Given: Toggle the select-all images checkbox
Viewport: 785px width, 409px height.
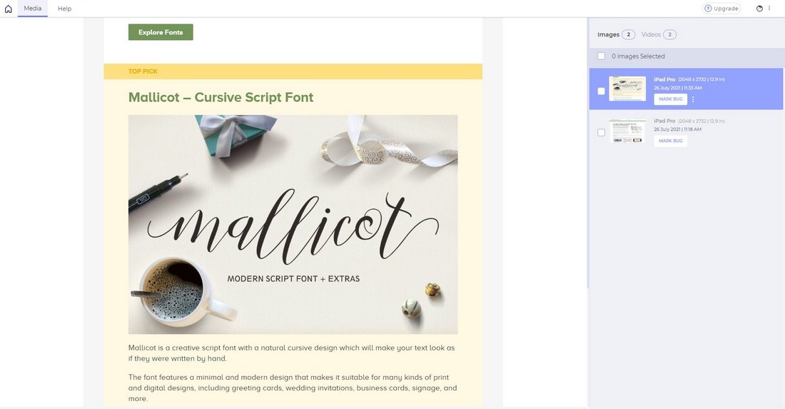Looking at the screenshot, I should (602, 56).
